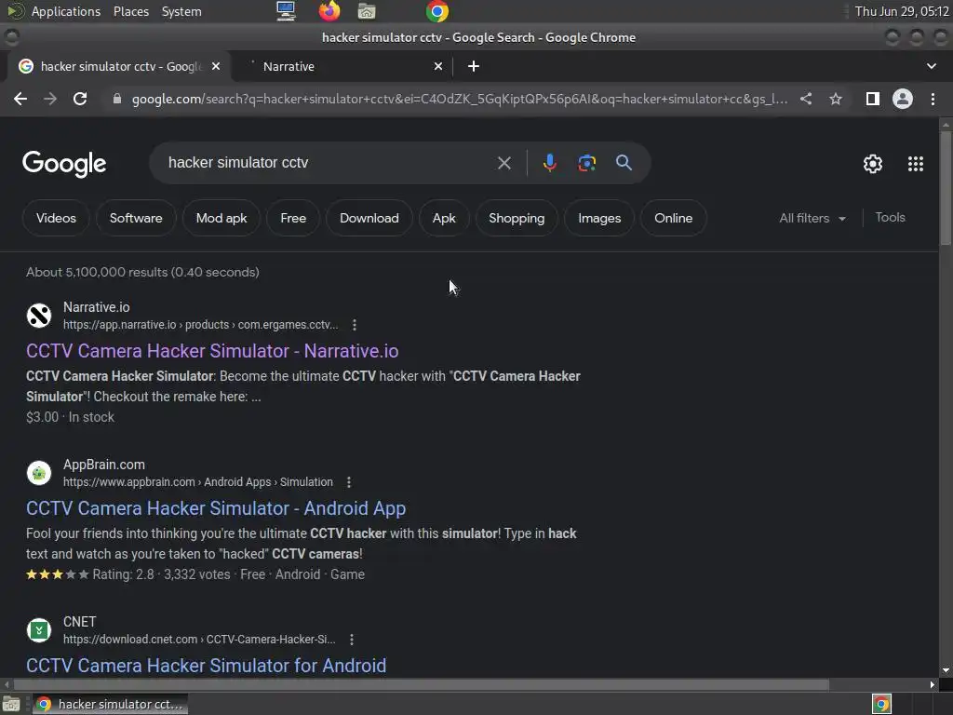Viewport: 953px width, 715px height.
Task: Open a new browser tab
Action: (474, 66)
